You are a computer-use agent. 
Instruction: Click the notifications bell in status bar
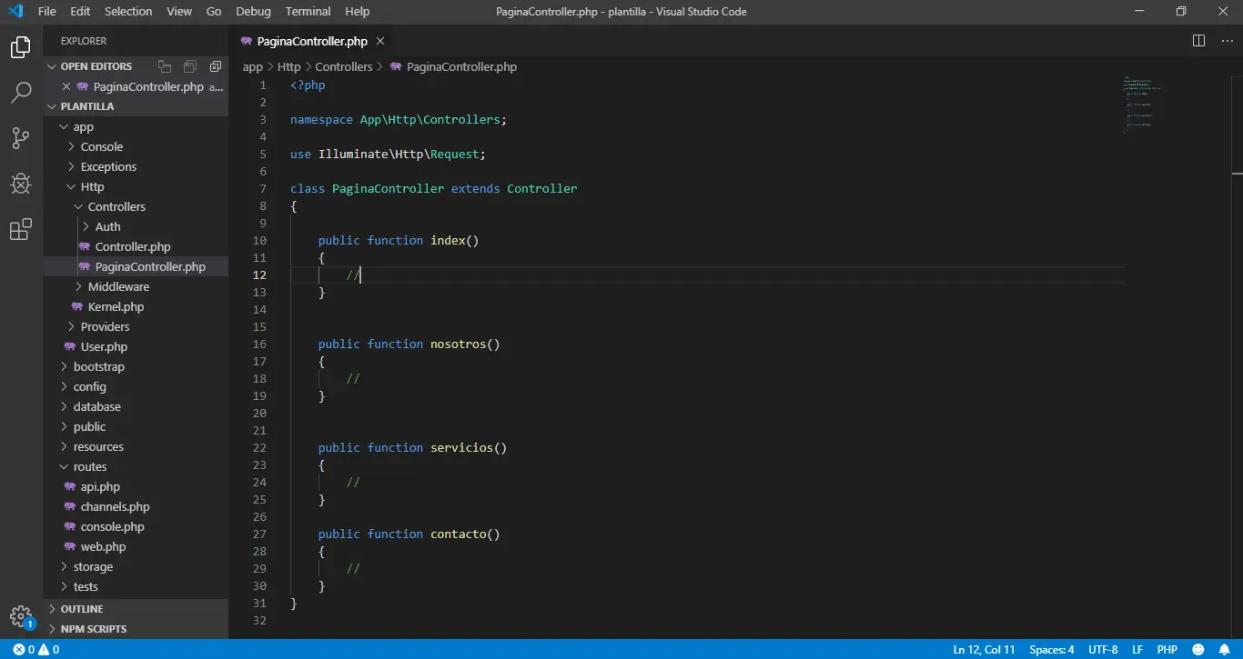1223,649
